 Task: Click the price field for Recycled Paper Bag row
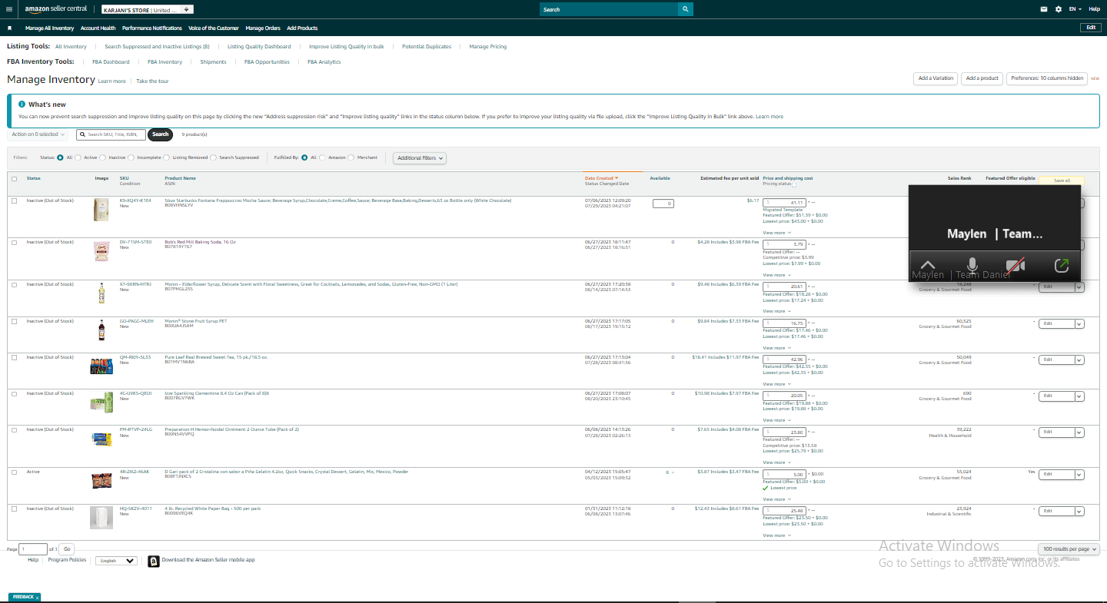coord(784,511)
